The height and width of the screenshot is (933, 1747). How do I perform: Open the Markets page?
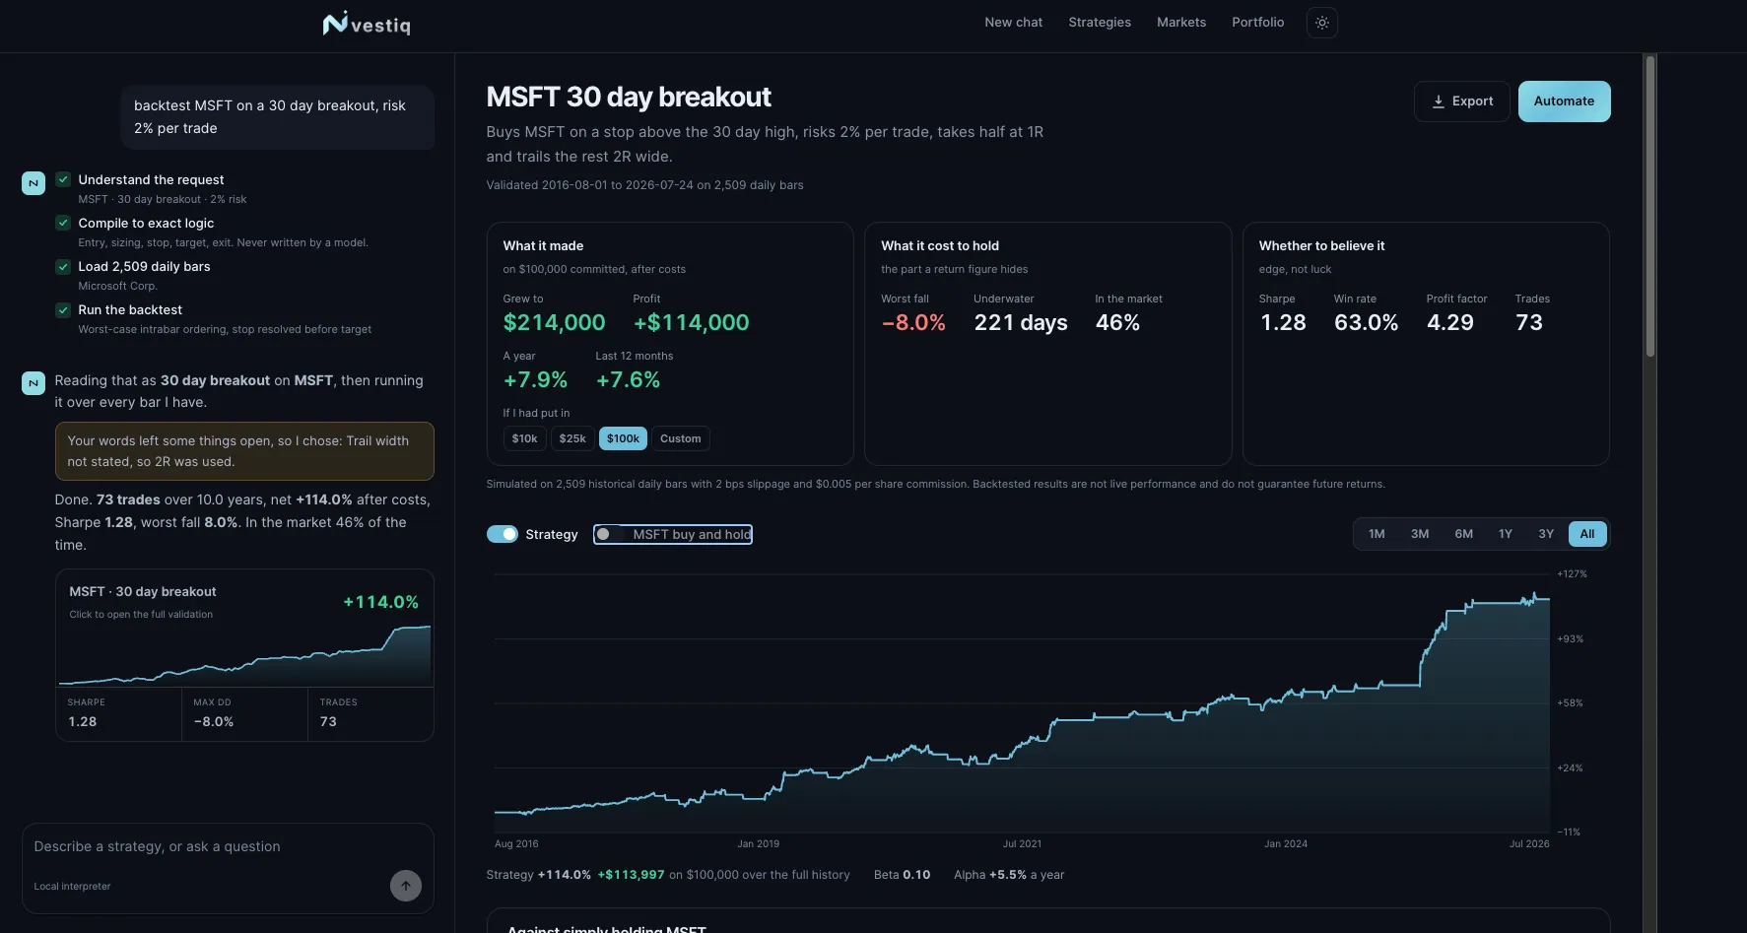click(1181, 22)
